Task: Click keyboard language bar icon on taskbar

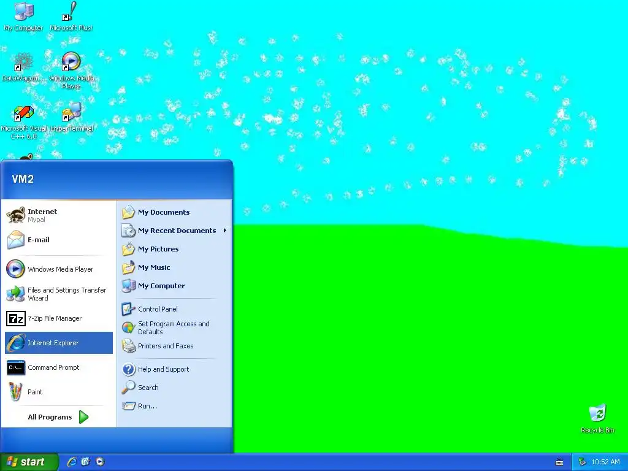Action: 559,462
